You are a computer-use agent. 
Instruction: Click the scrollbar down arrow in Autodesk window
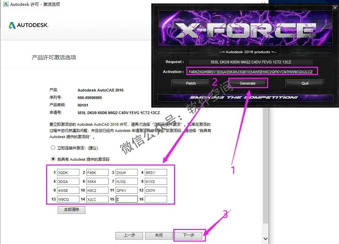coord(265,239)
